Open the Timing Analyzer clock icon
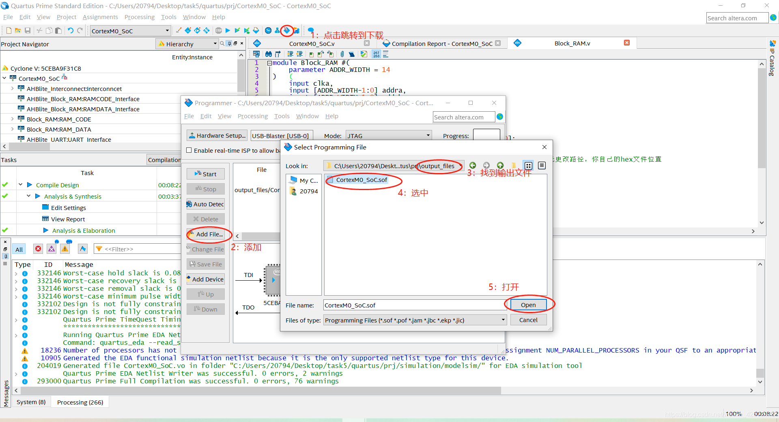 point(268,30)
